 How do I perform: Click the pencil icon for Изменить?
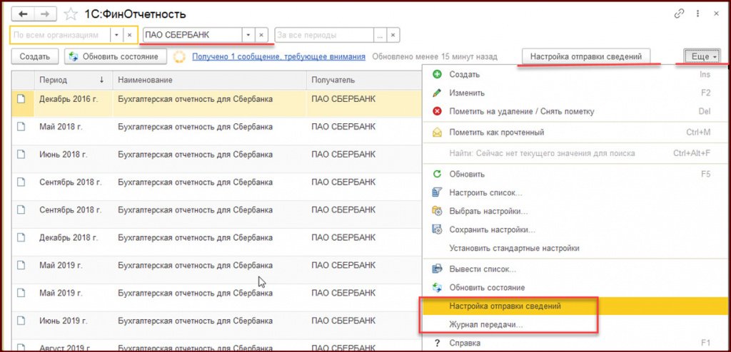437,93
